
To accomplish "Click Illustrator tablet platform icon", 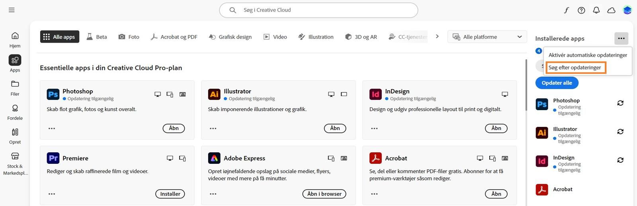I will click(344, 94).
